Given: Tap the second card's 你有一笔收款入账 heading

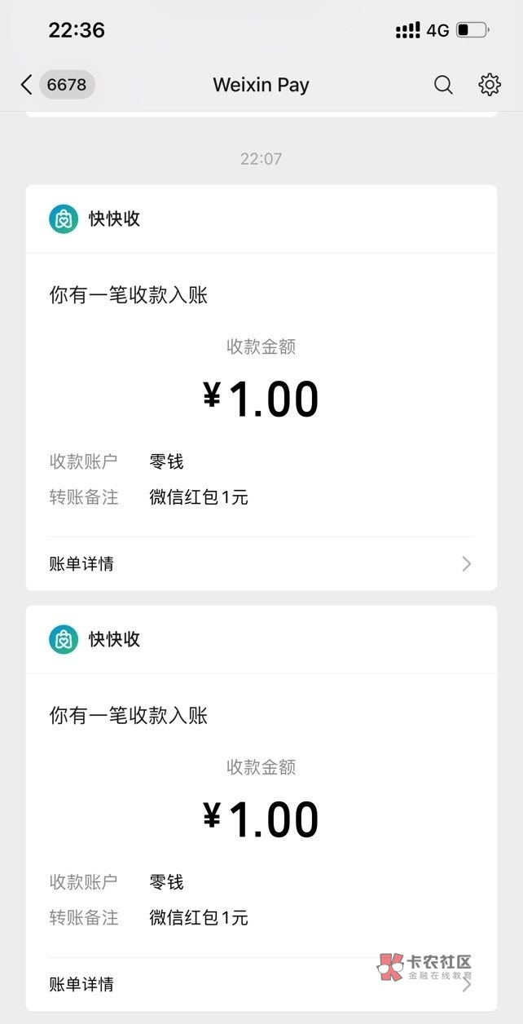Looking at the screenshot, I should [129, 716].
